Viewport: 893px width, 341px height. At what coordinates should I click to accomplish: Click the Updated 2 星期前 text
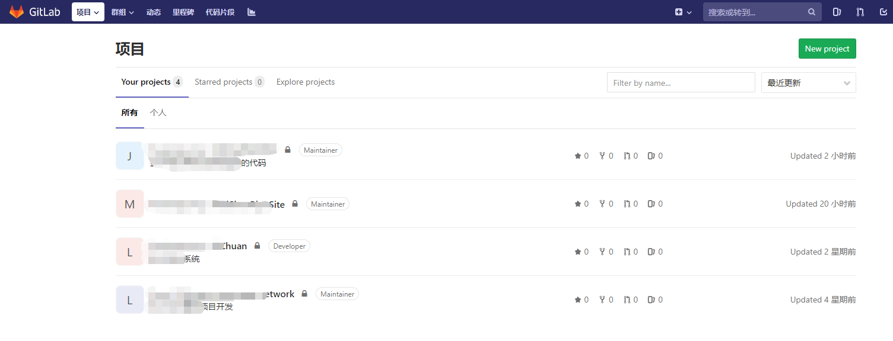(x=823, y=252)
